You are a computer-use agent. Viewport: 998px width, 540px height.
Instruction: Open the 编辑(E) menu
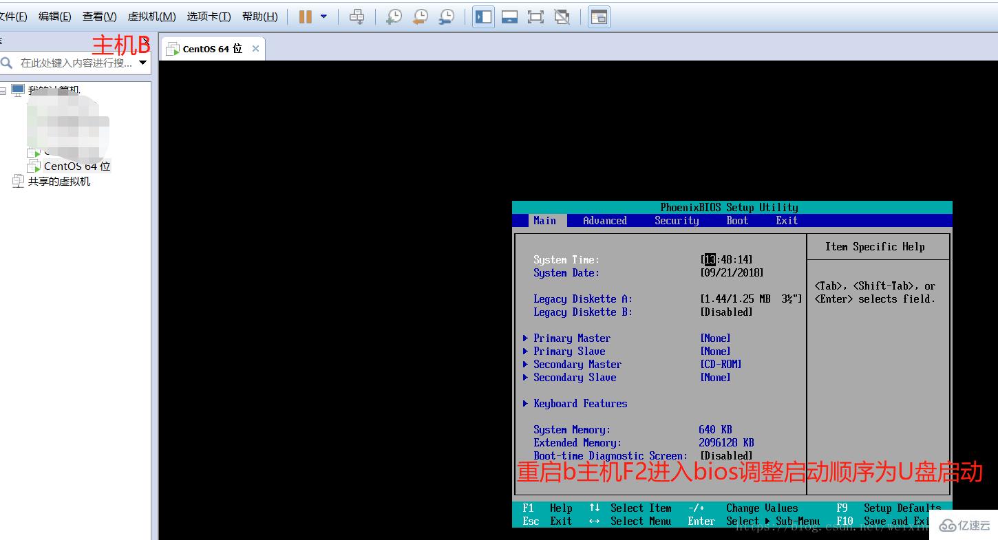54,17
